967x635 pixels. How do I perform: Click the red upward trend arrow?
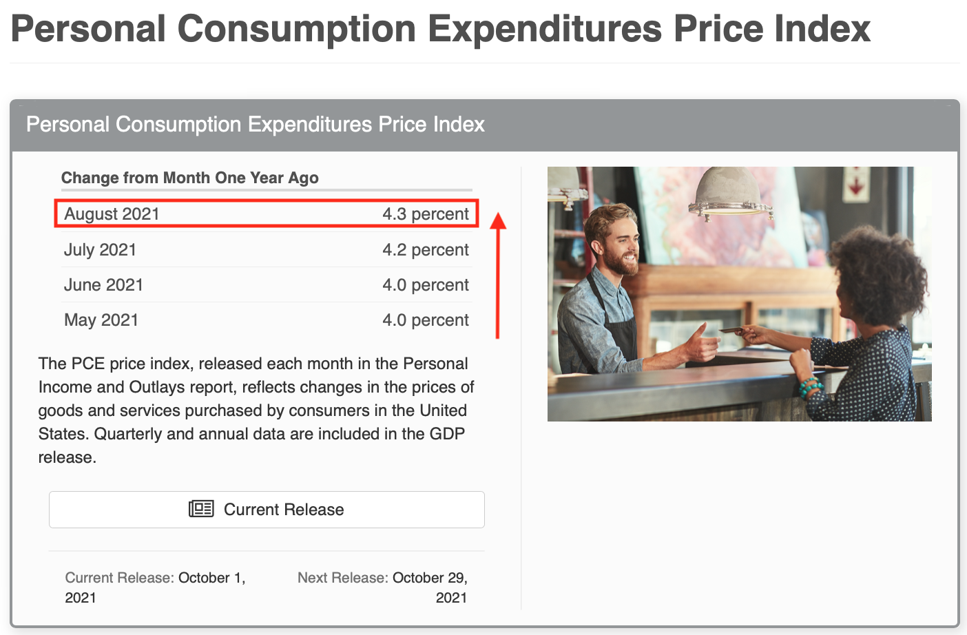point(498,275)
